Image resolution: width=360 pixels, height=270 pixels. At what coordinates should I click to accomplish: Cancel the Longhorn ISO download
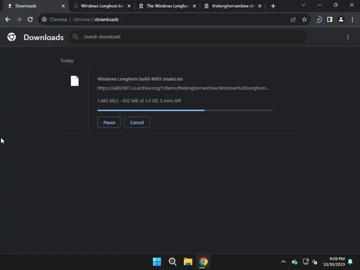(137, 122)
